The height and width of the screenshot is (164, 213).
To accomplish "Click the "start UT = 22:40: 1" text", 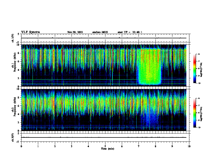I will (x=130, y=32).
